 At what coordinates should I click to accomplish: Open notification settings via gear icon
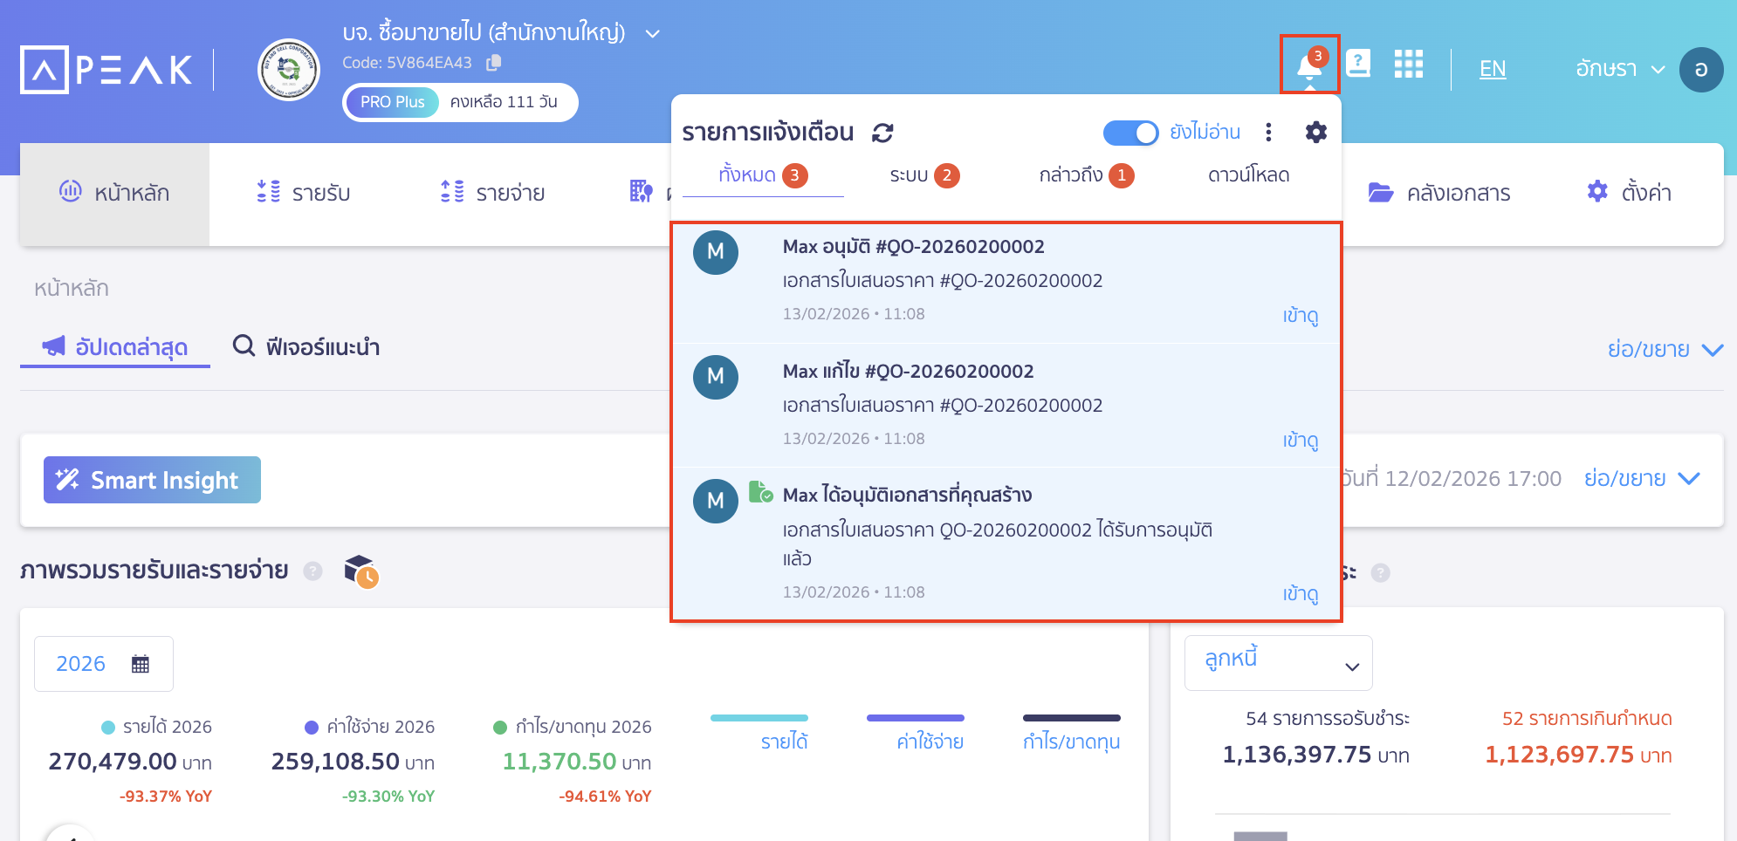point(1315,133)
